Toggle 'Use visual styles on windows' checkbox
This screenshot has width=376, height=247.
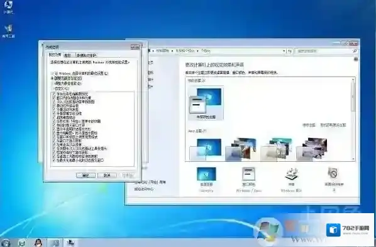[x=54, y=137]
